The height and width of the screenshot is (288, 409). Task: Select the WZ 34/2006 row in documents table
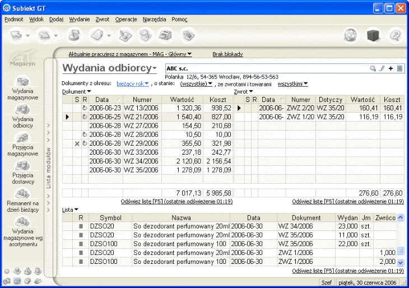[x=147, y=161]
